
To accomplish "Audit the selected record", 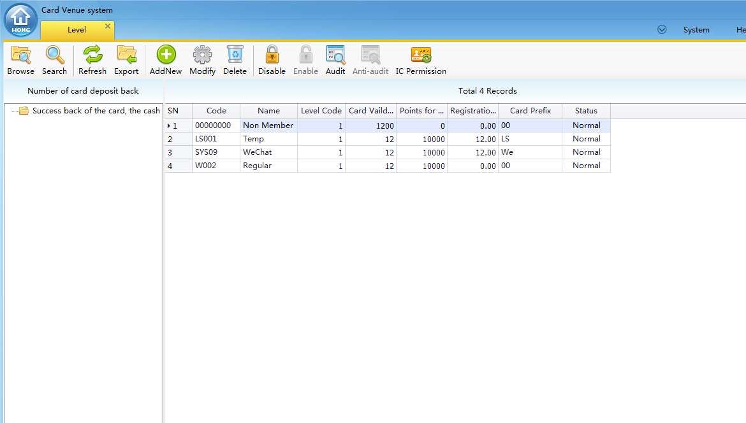I will [x=335, y=61].
